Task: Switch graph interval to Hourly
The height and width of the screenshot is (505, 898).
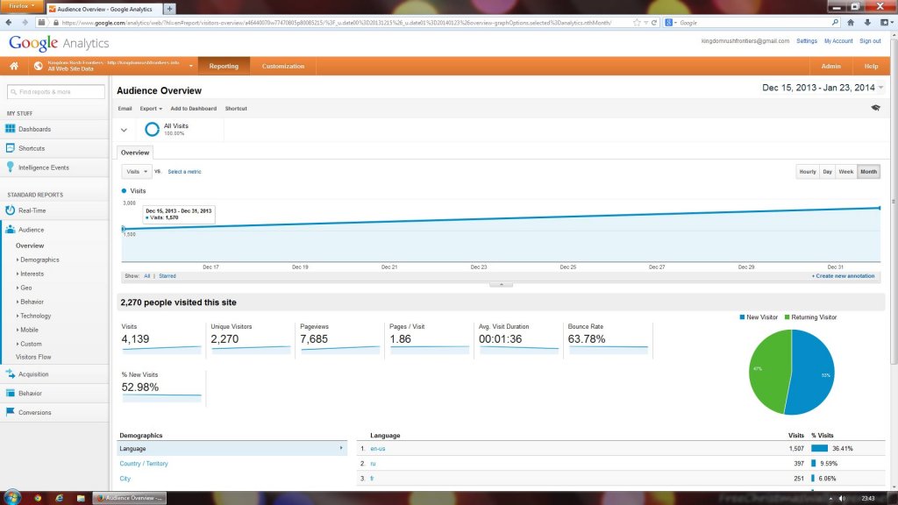Action: (x=808, y=172)
